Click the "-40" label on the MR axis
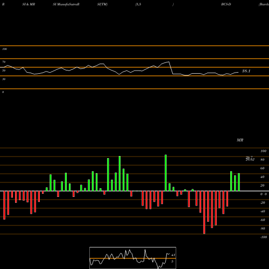 (263, 211)
